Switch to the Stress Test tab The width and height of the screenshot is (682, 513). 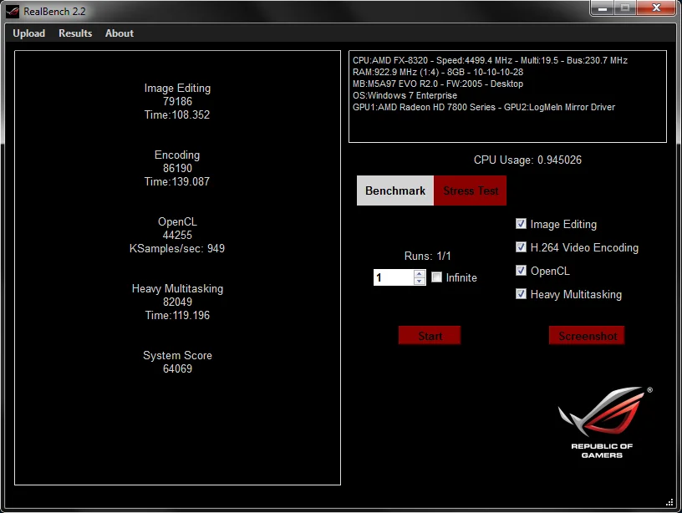point(471,190)
